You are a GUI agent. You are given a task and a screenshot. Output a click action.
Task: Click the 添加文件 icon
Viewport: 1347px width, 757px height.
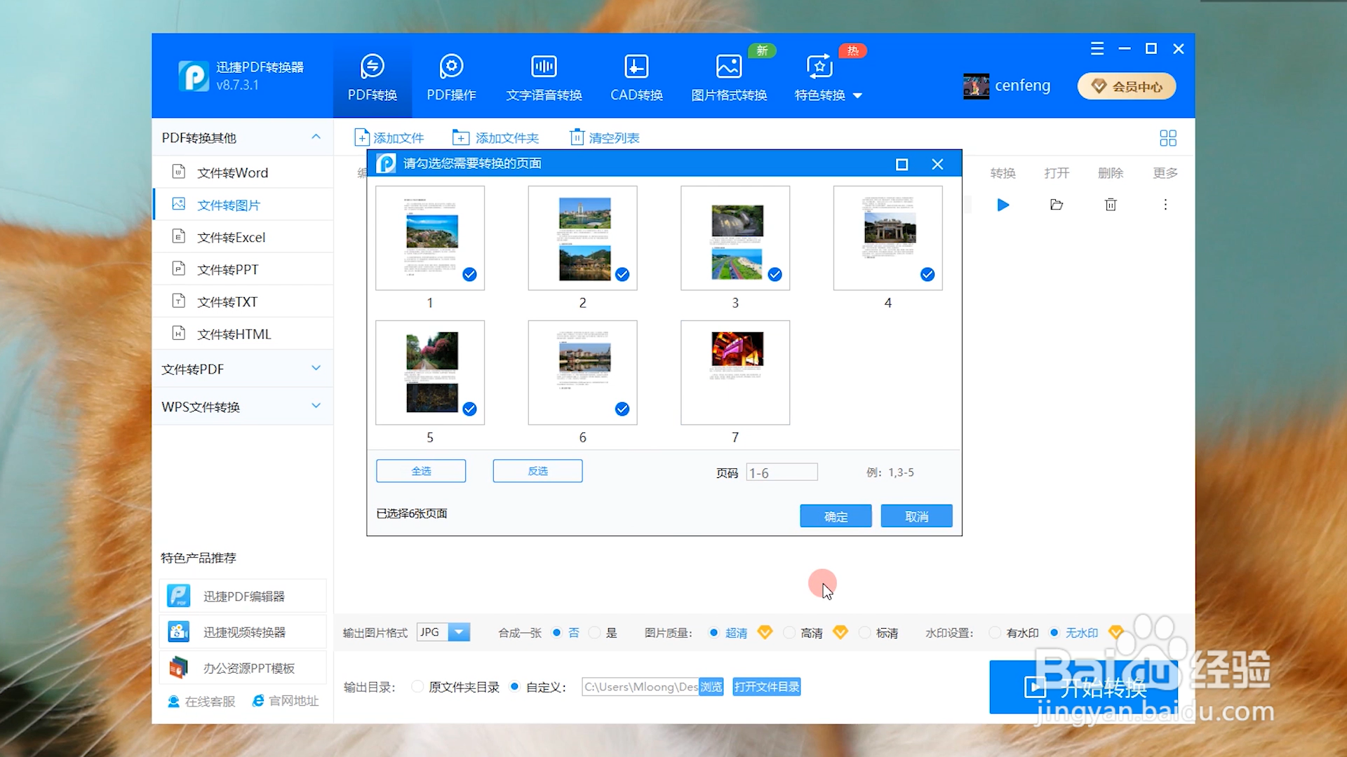(x=362, y=137)
